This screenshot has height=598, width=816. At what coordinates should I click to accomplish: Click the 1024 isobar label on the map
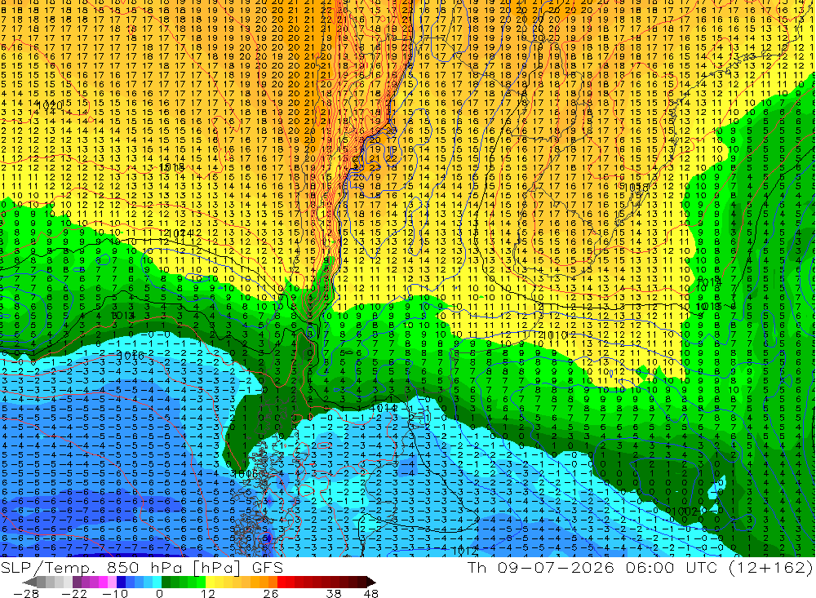point(181,233)
